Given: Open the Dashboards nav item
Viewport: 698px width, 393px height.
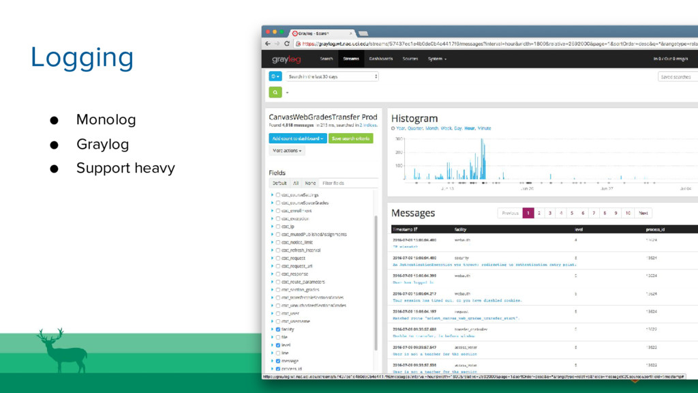Looking at the screenshot, I should (x=380, y=59).
